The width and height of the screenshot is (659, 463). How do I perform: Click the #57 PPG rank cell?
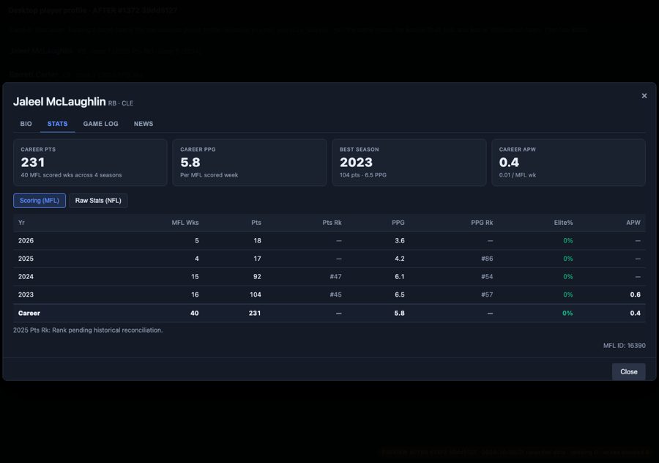(487, 295)
